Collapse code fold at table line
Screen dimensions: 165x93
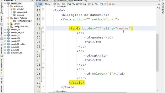click(43, 28)
